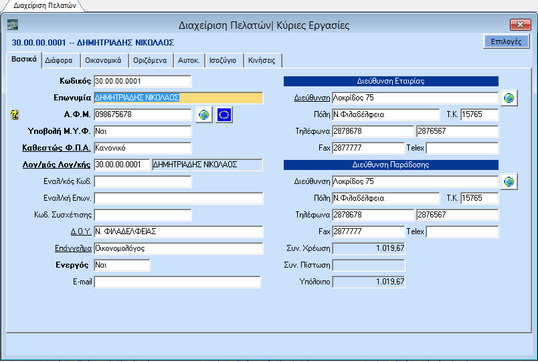Click the small yellow icon left of Α.Φ.Μ. label
The height and width of the screenshot is (362, 538).
[x=15, y=114]
